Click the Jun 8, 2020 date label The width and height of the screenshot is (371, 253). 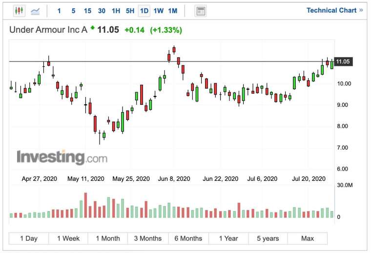click(174, 178)
